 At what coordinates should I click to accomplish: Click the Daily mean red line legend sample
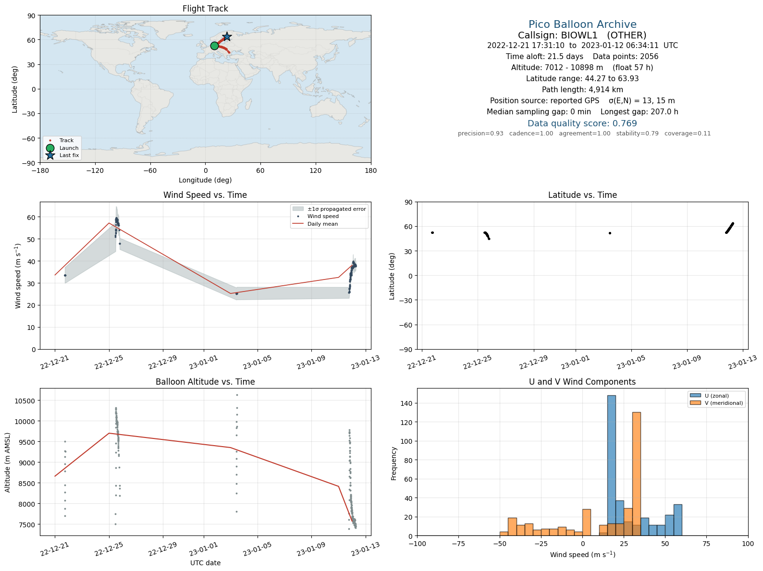point(298,224)
